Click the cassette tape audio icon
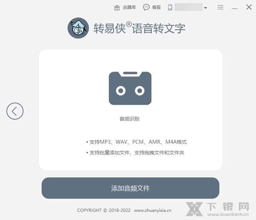Screen dimensions: 256x220 tap(130, 88)
